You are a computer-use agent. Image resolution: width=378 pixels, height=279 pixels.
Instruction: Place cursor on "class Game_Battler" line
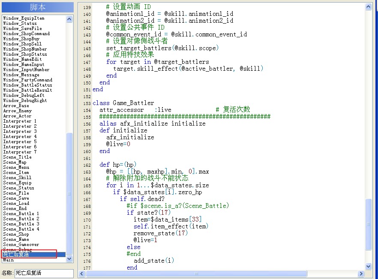tap(123, 103)
